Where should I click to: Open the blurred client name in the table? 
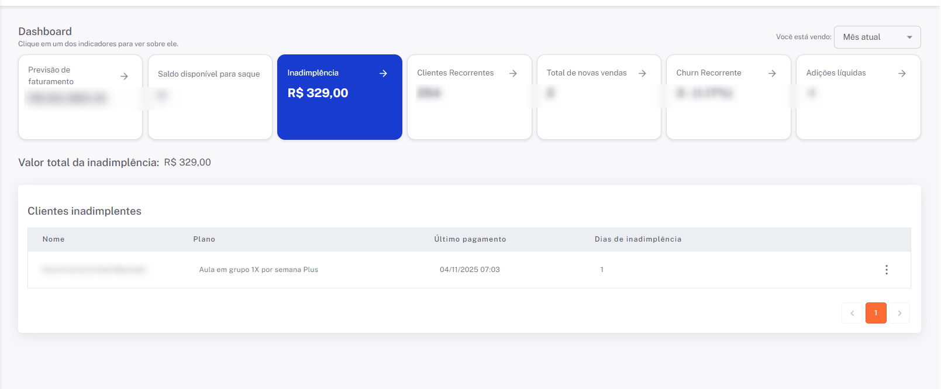tap(94, 270)
